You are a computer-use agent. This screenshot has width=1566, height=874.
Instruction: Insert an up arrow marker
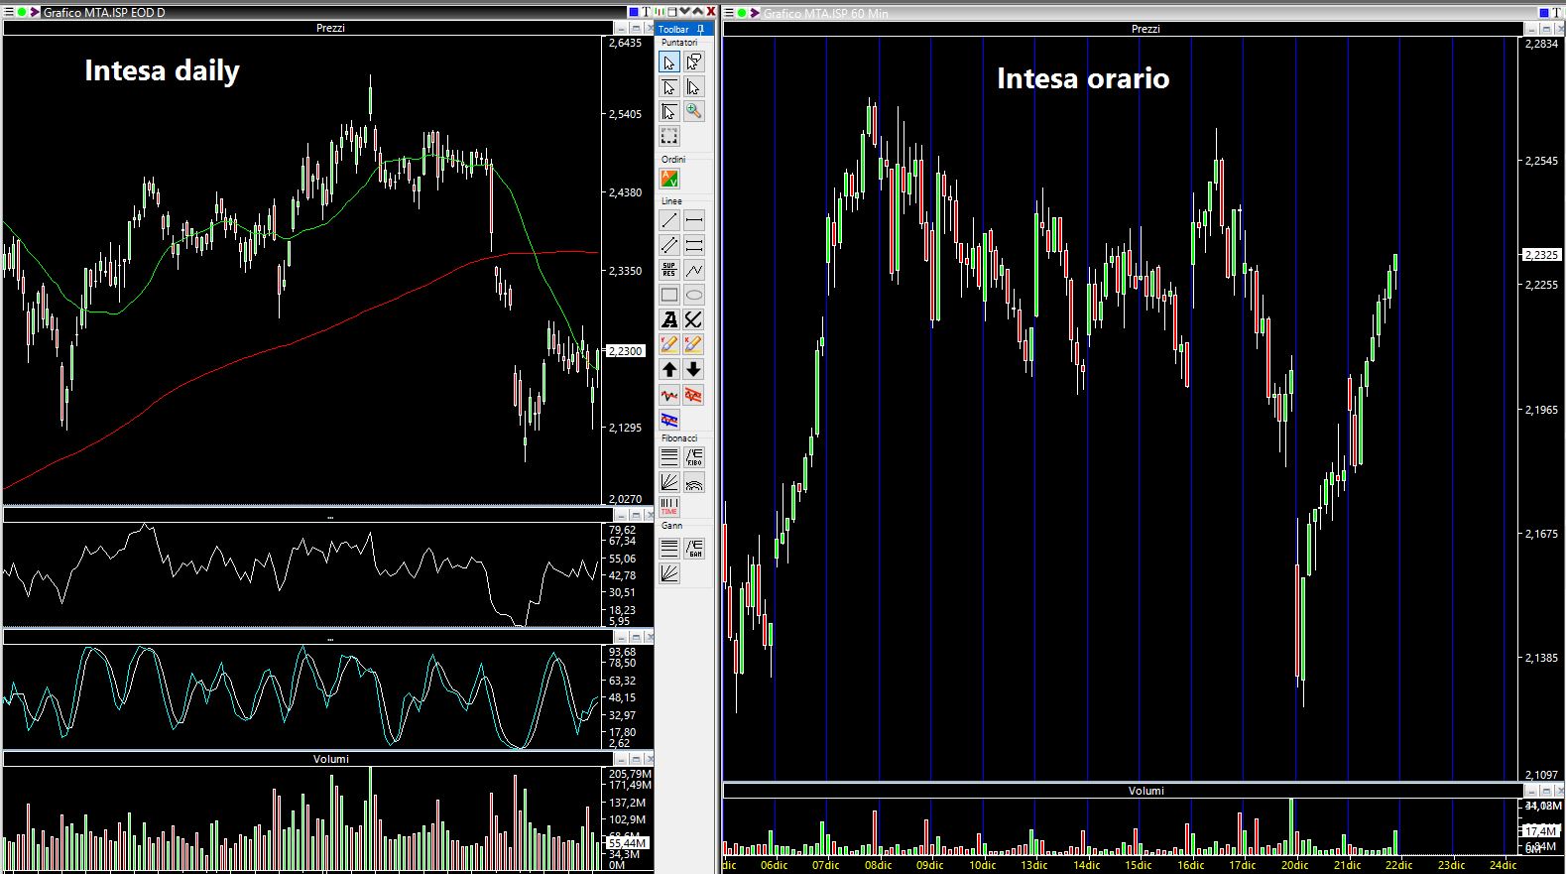669,369
